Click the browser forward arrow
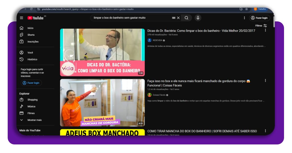Image resolution: width=292 pixels, height=153 pixels. coord(25,9)
